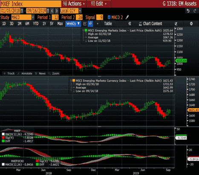
Task: Edit the Signal value field
Action: point(100,17)
